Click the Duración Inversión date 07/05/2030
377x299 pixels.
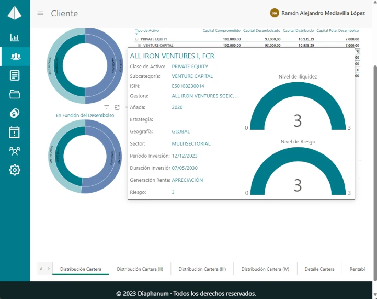(x=185, y=168)
